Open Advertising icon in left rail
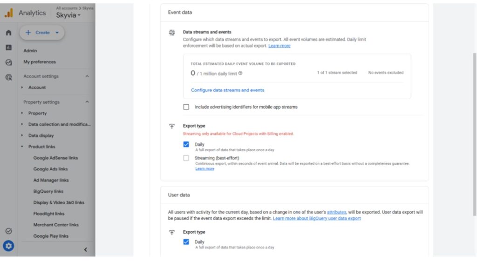 (x=8, y=77)
